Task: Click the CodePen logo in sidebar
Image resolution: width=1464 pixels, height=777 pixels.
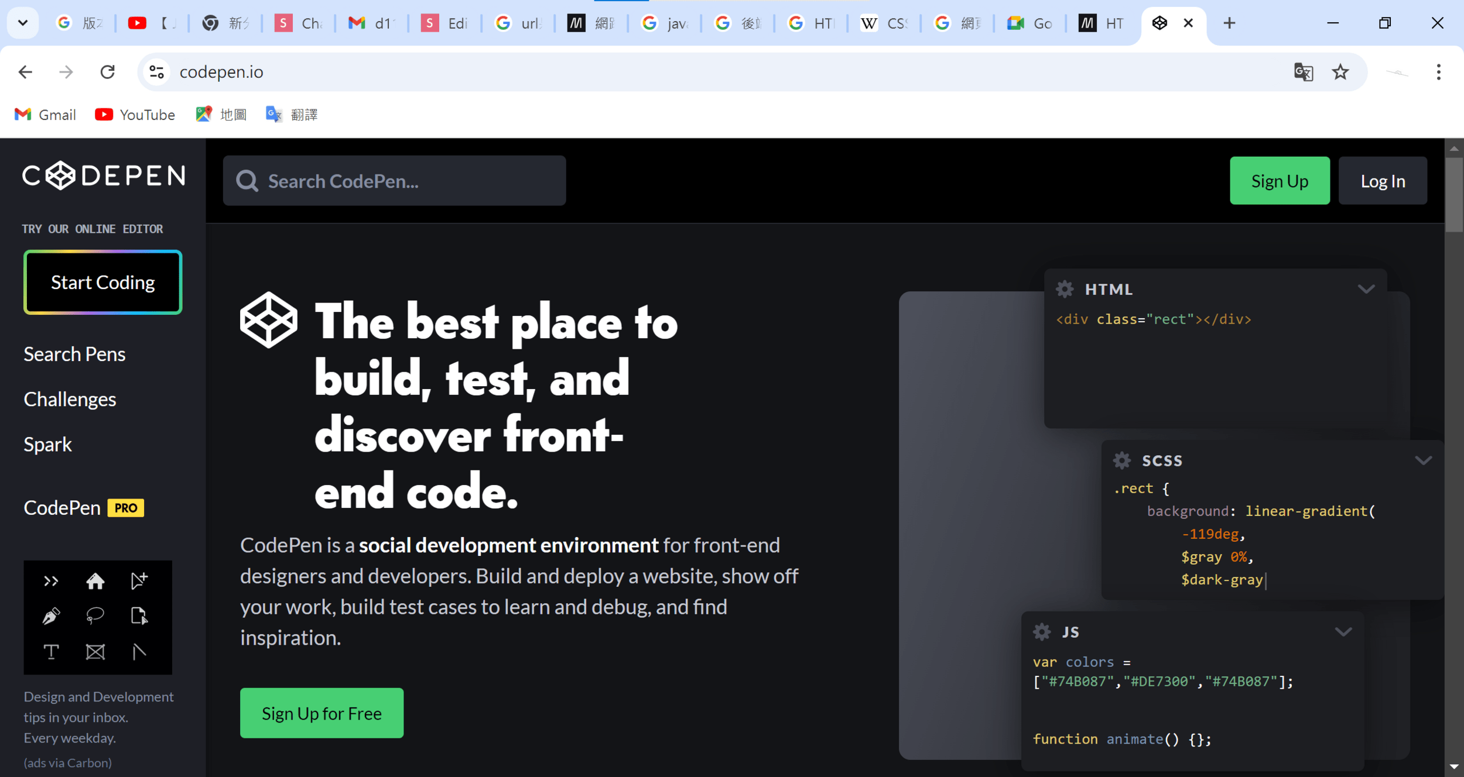Action: tap(104, 176)
